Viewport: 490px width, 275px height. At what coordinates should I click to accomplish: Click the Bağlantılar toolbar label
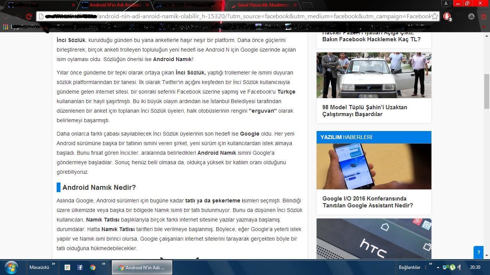[x=410, y=267]
